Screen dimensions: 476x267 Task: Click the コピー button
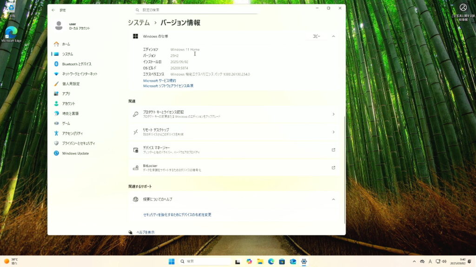[316, 36]
